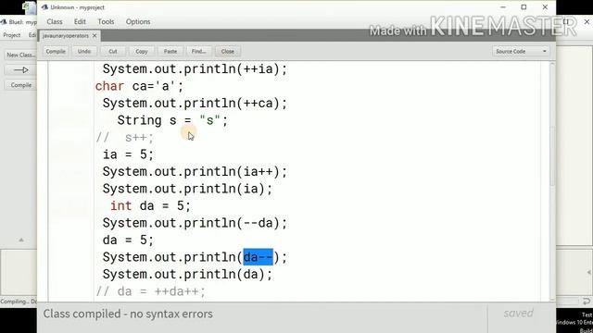593x333 pixels.
Task: Click the line 'System.out.println(--da);'
Action: coord(195,223)
